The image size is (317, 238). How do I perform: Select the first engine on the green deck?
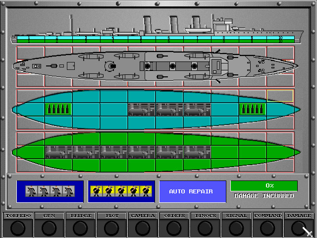(x=58, y=152)
